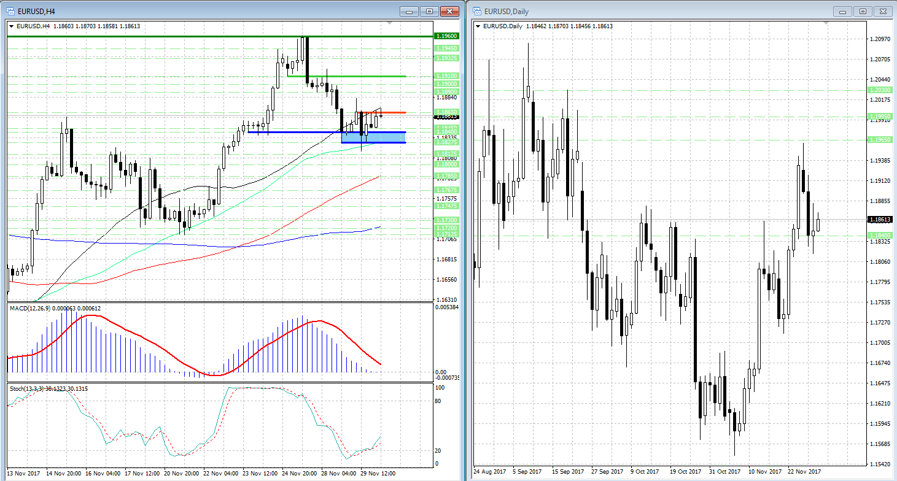Minimize the EURUSD,H4 chart window
Viewport: 897px width, 481px height.
click(x=409, y=11)
